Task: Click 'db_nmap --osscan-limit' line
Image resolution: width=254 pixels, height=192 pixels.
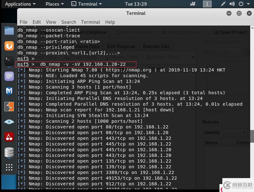Action: click(49, 30)
